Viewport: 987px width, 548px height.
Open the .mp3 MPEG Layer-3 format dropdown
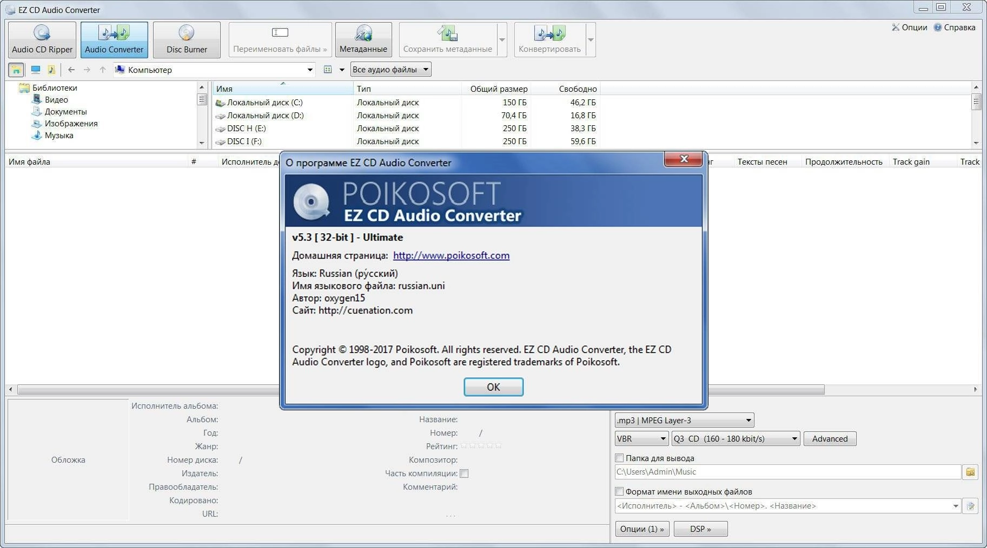pos(684,420)
